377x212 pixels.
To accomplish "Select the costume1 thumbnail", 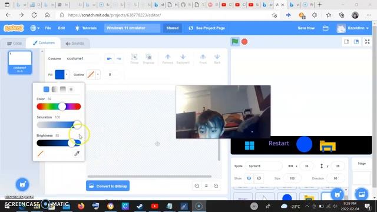I will (20, 62).
